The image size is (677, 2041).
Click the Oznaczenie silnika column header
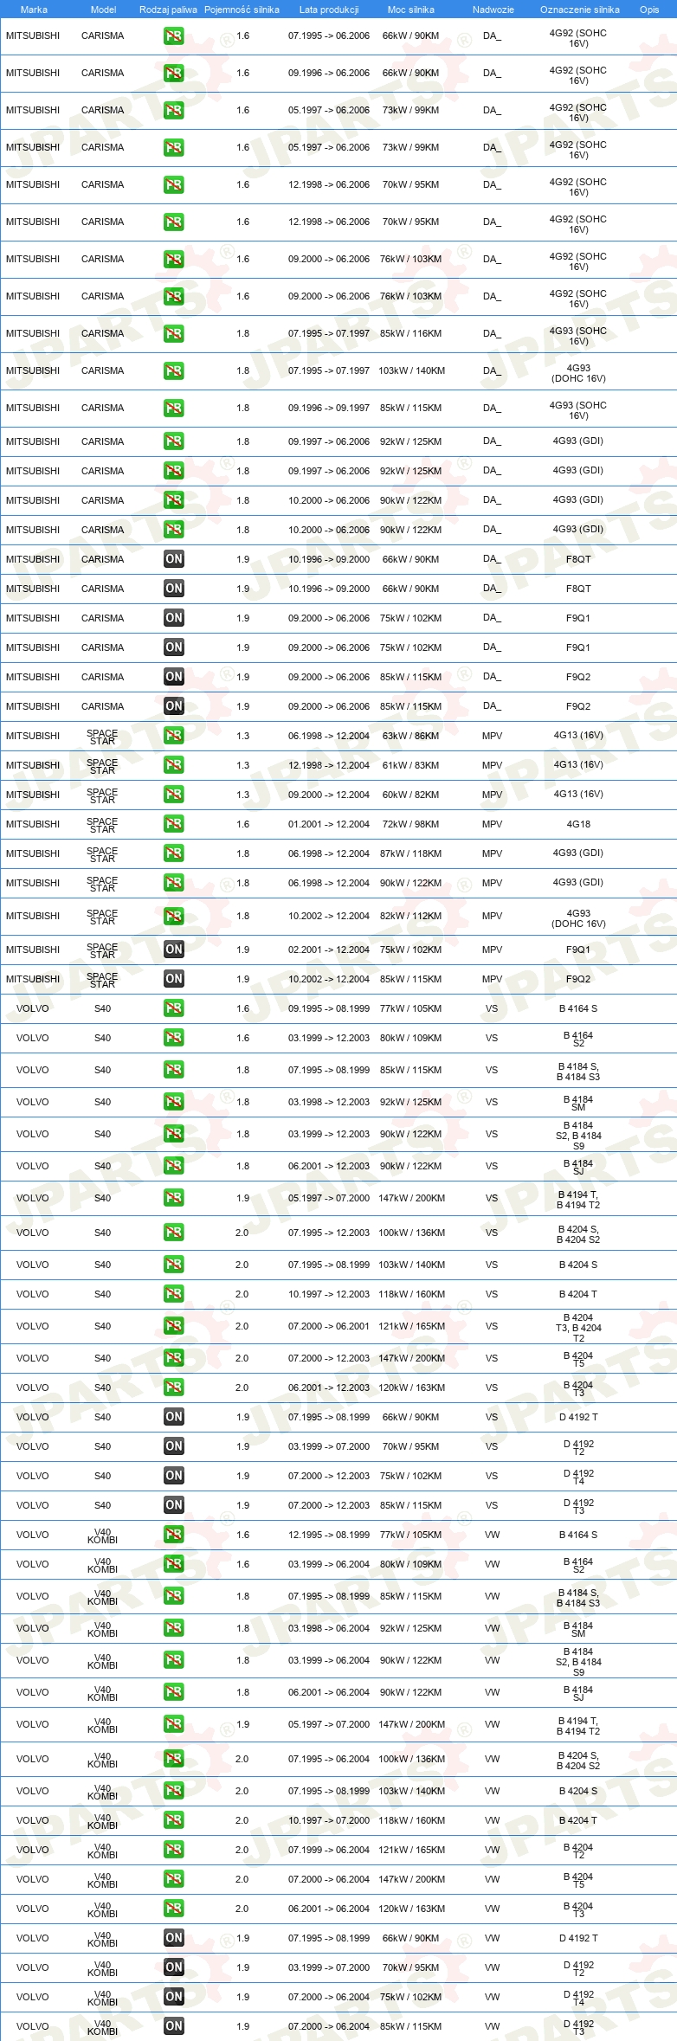coord(580,10)
